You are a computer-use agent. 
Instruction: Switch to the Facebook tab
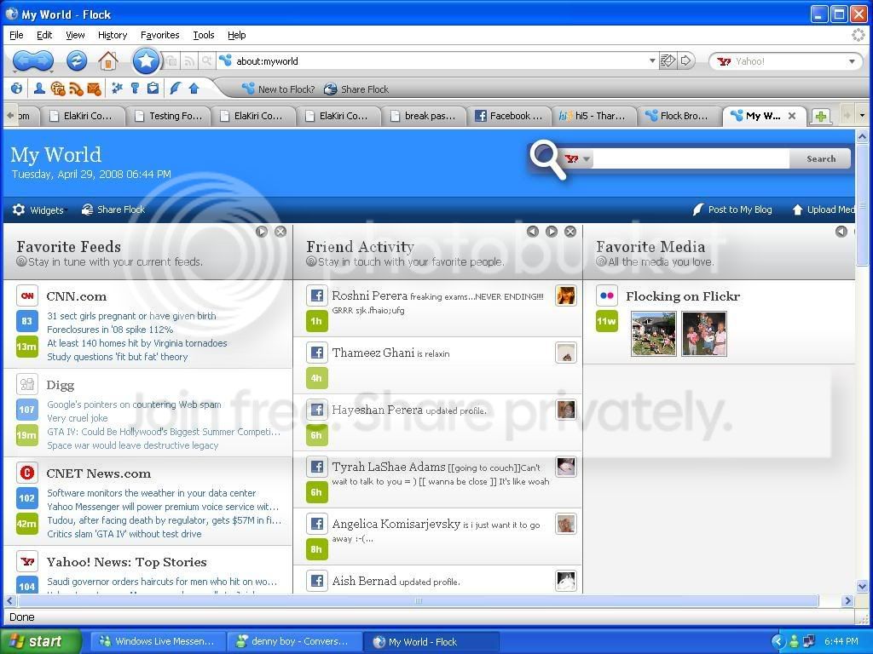[x=508, y=116]
